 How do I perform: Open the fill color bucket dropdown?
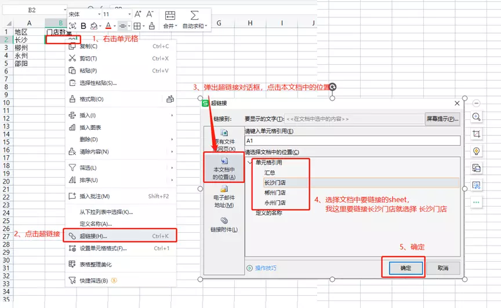click(x=100, y=26)
